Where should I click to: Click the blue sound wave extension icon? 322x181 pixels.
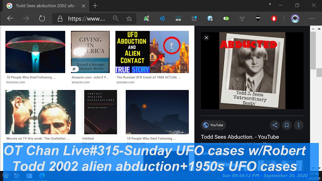pos(162,18)
